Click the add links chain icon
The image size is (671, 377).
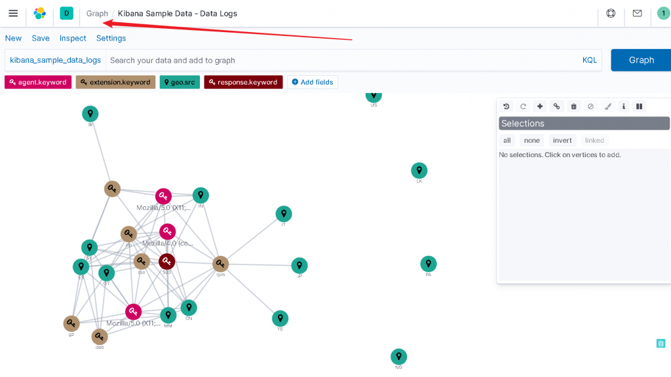[x=557, y=107]
